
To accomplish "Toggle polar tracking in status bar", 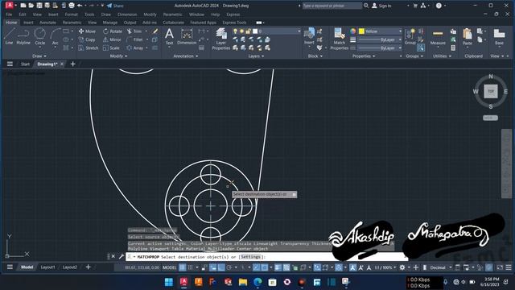I will click(229, 267).
